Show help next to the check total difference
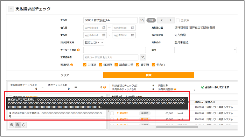Viewport: 245px width, 137px height. click(105, 87)
